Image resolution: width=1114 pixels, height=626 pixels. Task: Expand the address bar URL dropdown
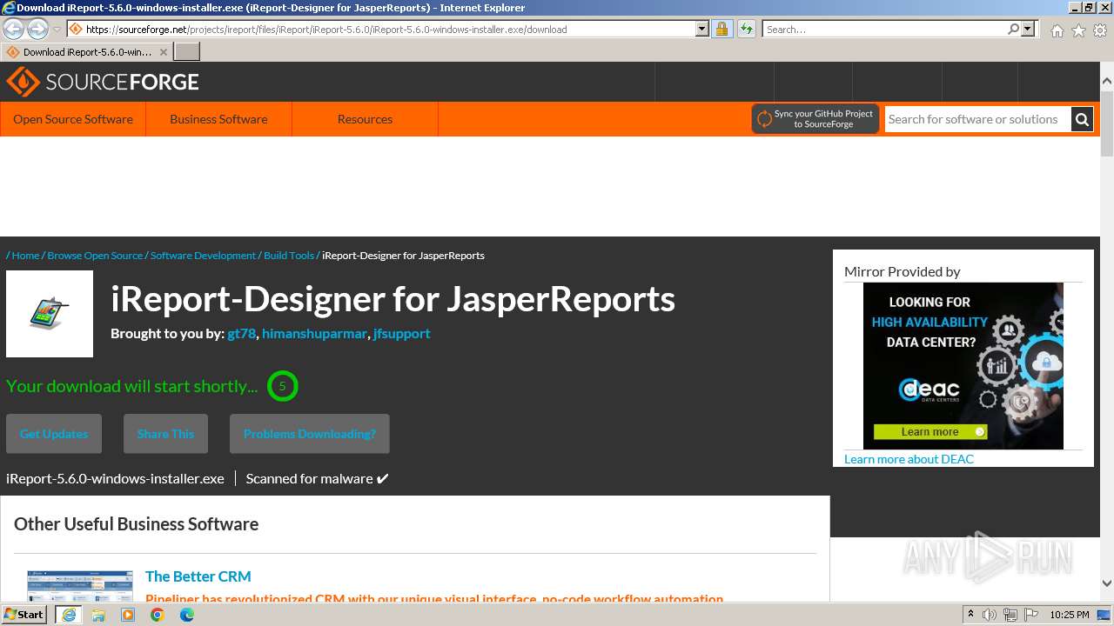tap(702, 29)
